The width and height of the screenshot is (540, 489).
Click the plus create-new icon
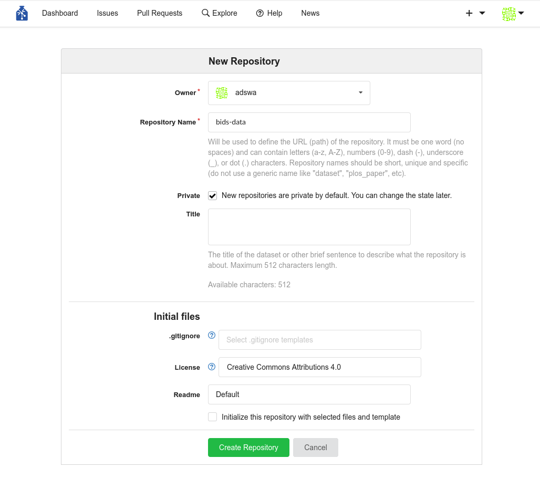tap(469, 13)
